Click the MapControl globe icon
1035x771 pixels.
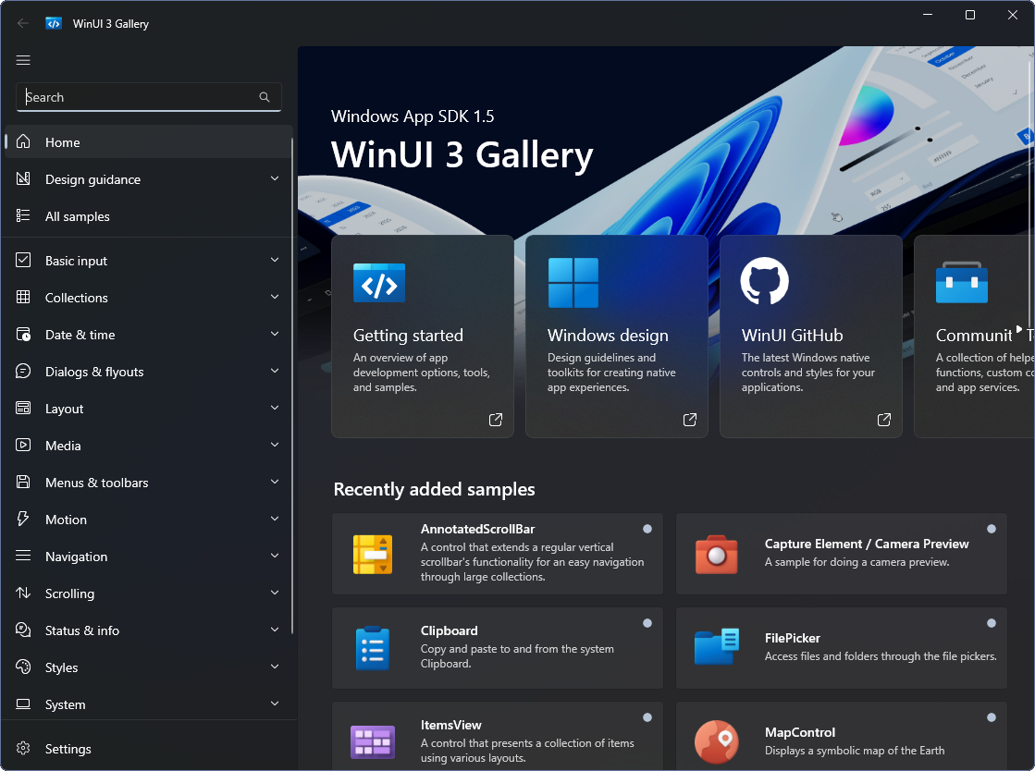pyautogui.click(x=717, y=741)
